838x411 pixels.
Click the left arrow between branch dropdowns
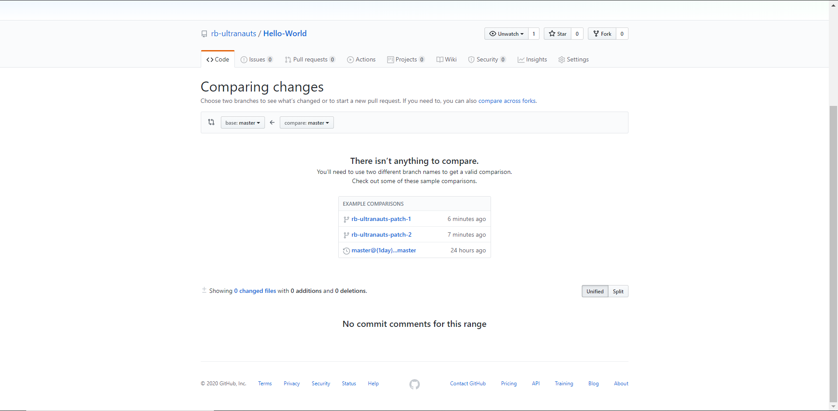pos(272,122)
